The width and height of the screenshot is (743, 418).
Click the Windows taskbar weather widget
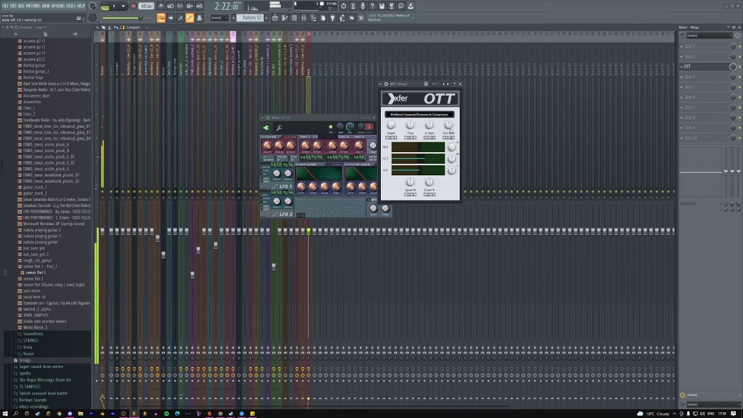(654, 413)
